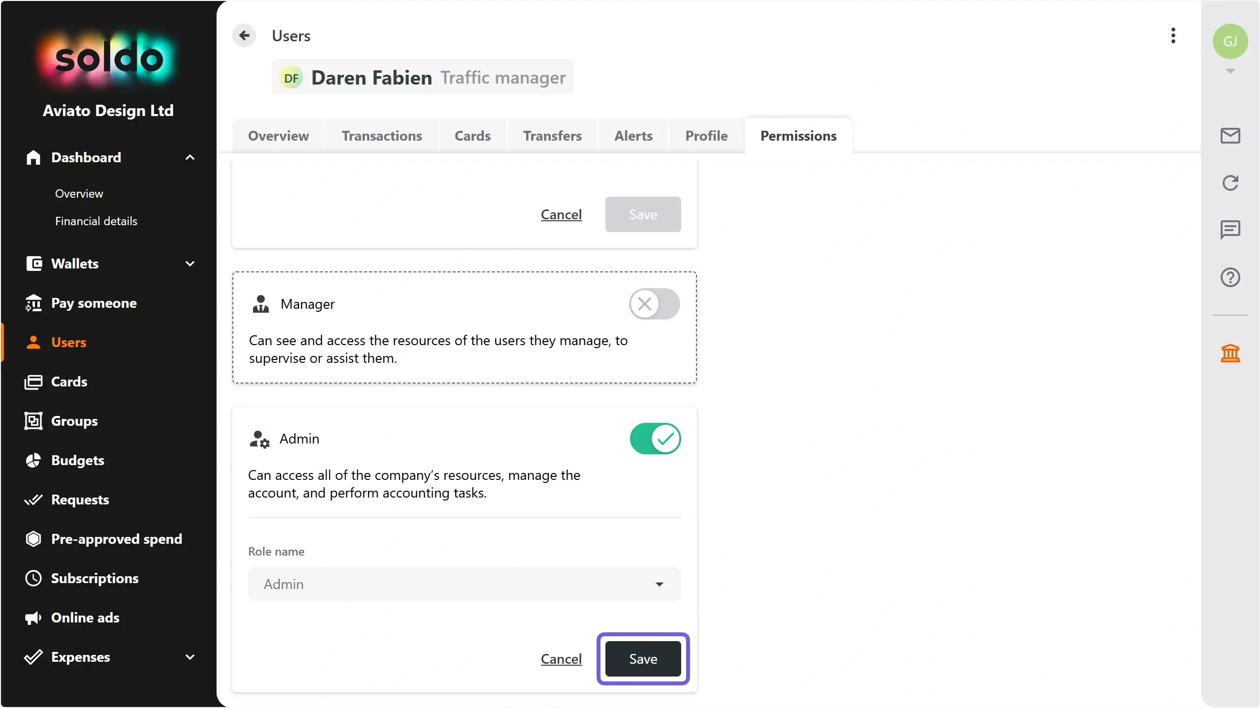Switch to the Profile tab
Image resolution: width=1260 pixels, height=708 pixels.
click(x=706, y=136)
